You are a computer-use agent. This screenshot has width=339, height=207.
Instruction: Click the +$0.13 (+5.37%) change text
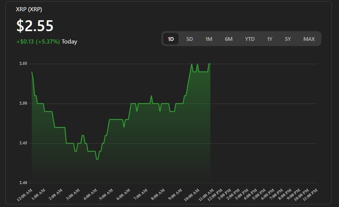click(38, 42)
